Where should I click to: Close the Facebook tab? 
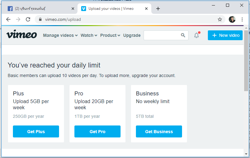pyautogui.click(x=73, y=9)
